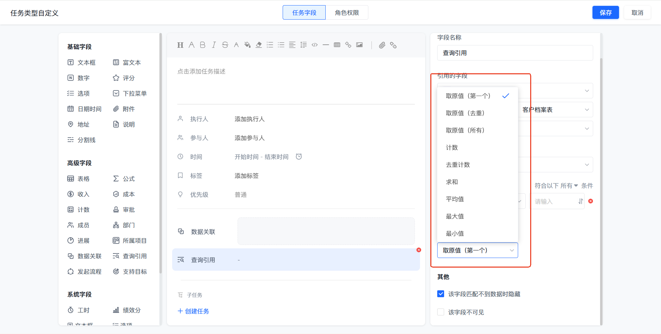This screenshot has width=661, height=334.
Task: Click the 字段名称 input with 查询引用
Action: coord(515,53)
